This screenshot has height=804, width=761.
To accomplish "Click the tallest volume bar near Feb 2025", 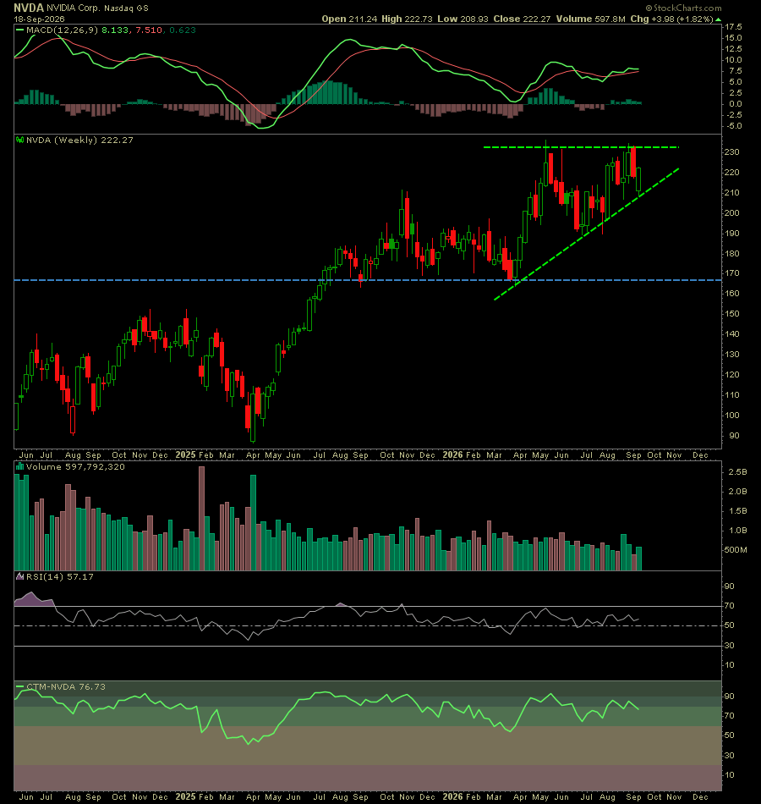I will point(201,519).
